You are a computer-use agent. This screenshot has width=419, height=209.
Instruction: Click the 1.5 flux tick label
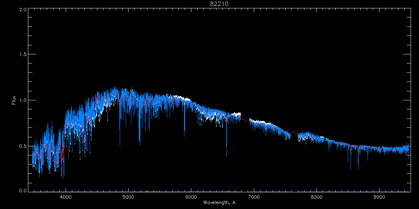(23, 55)
